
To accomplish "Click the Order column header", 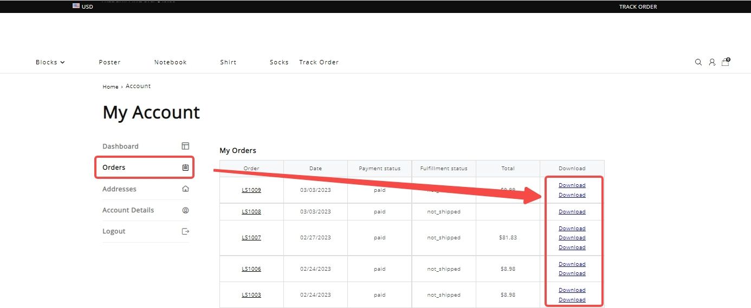I will [x=251, y=168].
